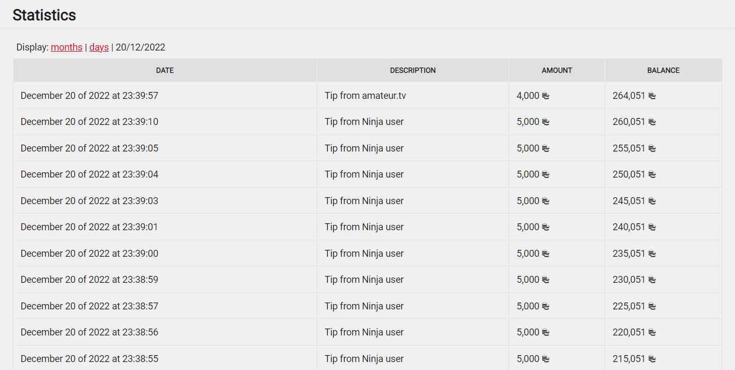Click the coin icon beside balance 220,051

[652, 333]
